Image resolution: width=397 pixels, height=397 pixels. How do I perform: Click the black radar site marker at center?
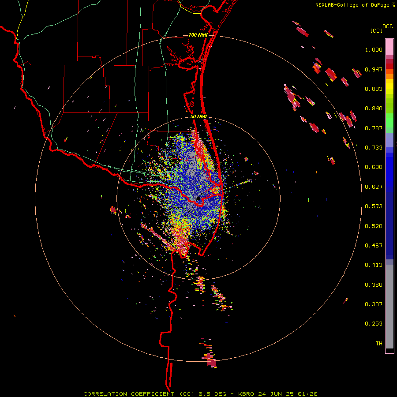(x=198, y=198)
